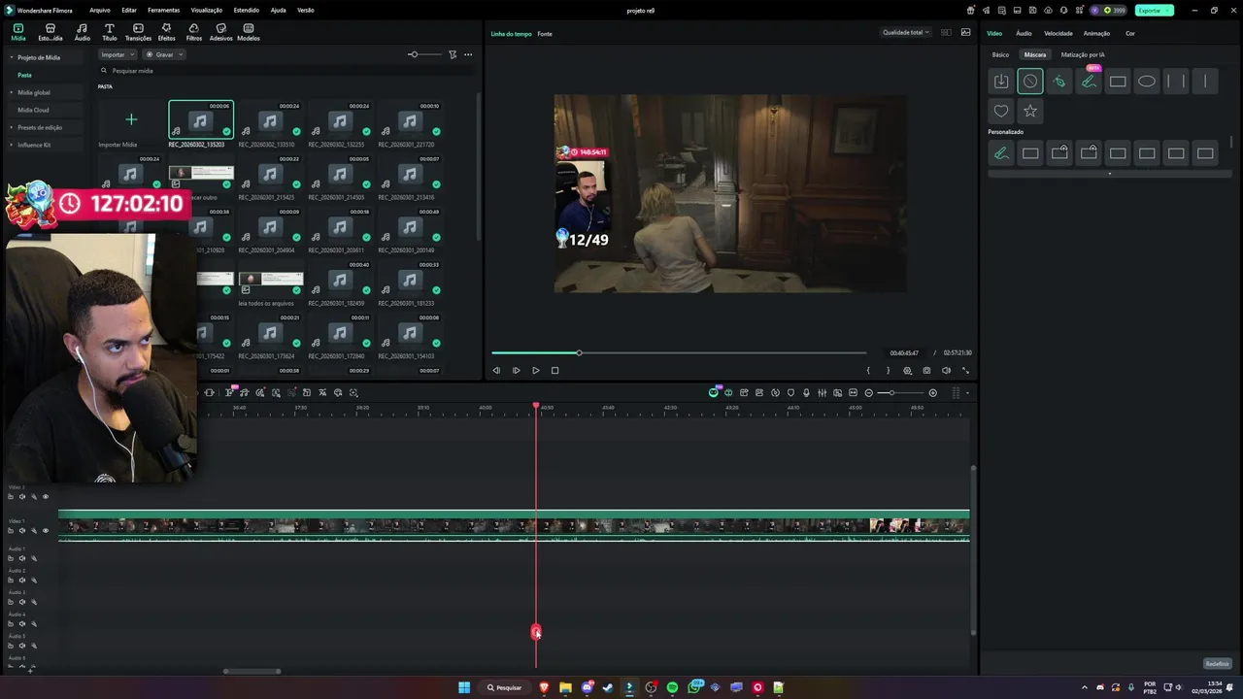
Task: Open preview volume speaker icon
Action: [946, 370]
